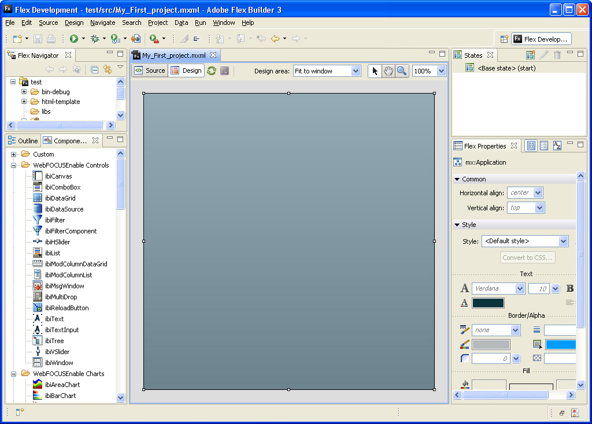Open the File menu
The height and width of the screenshot is (424, 592).
(x=10, y=23)
